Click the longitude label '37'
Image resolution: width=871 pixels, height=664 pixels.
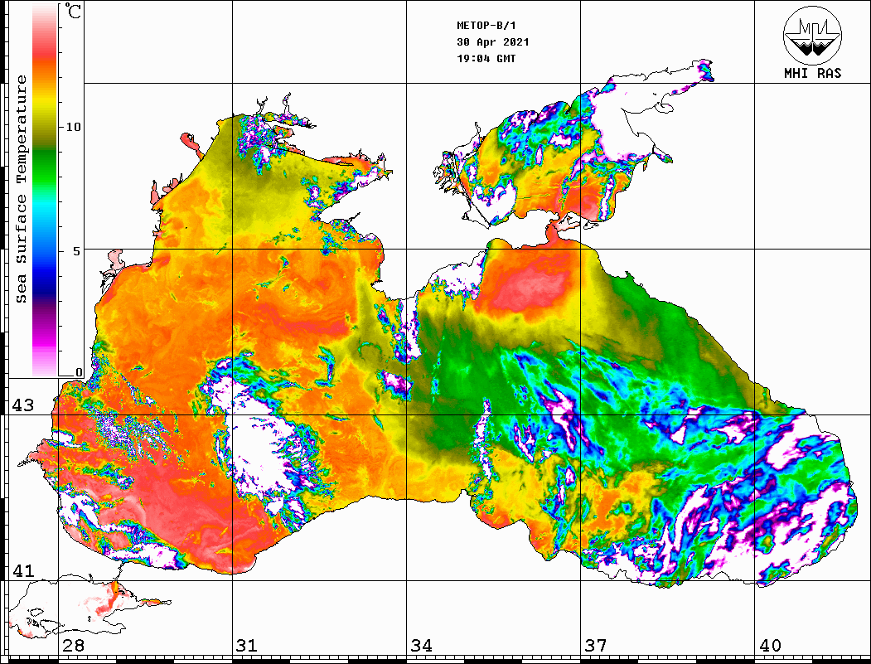596,646
